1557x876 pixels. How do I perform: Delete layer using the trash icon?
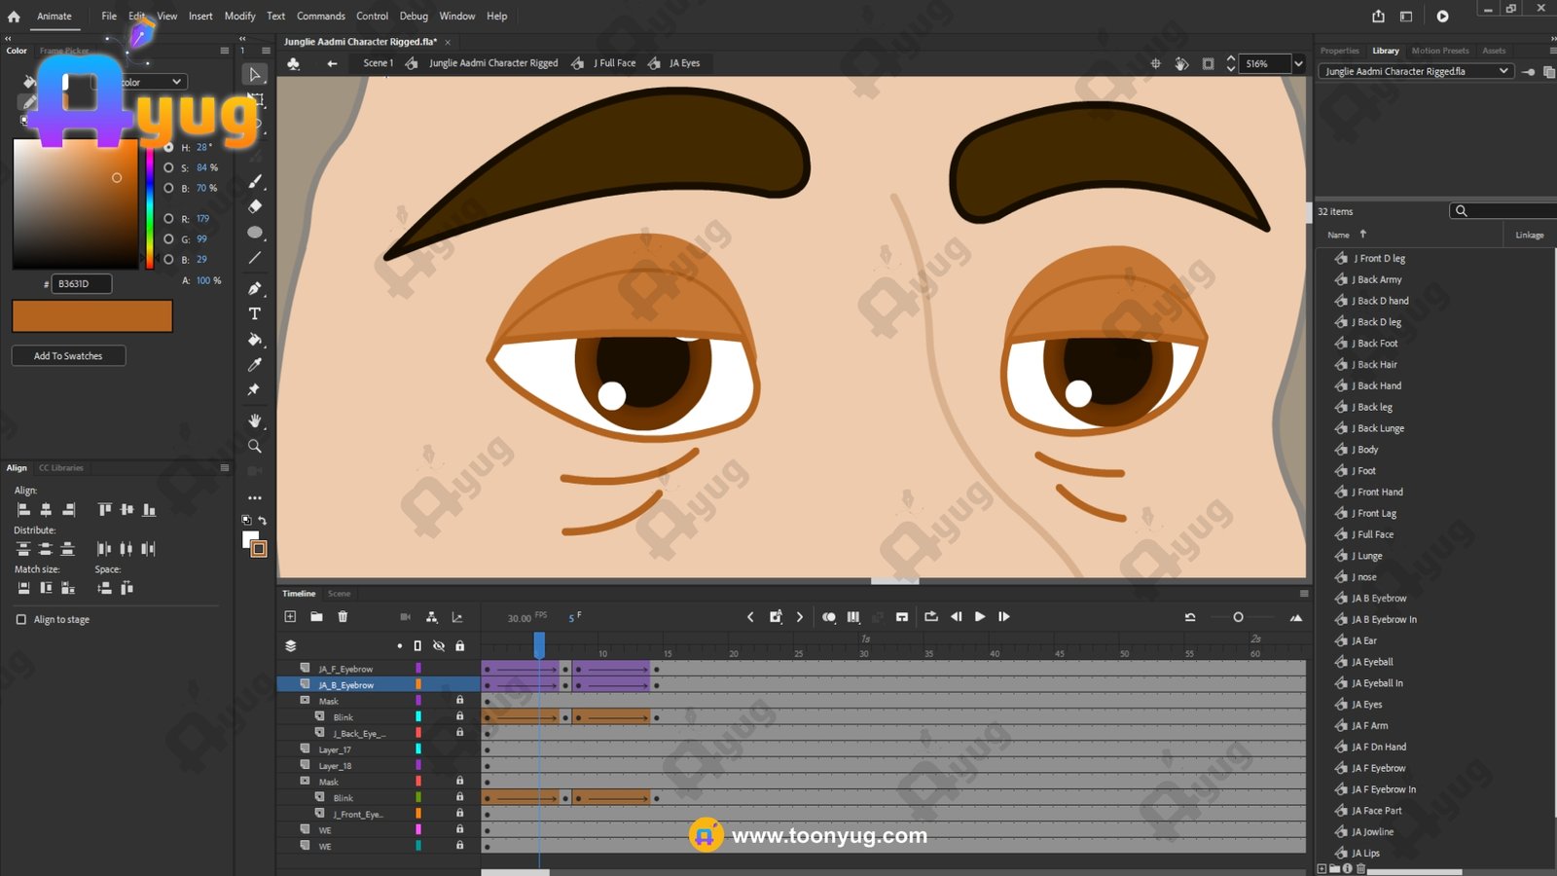343,617
